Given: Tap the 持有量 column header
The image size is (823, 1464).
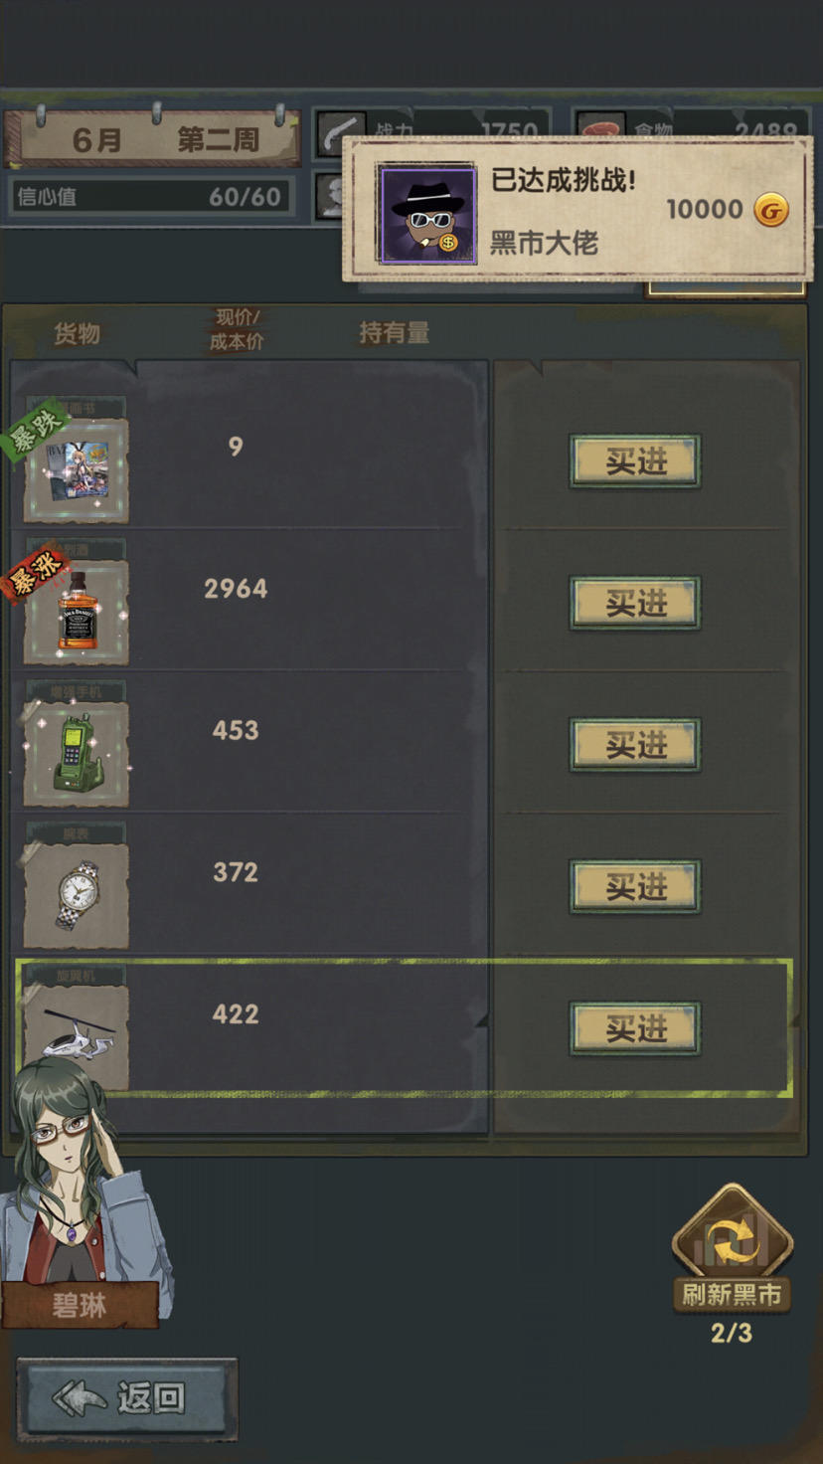Looking at the screenshot, I should [395, 333].
